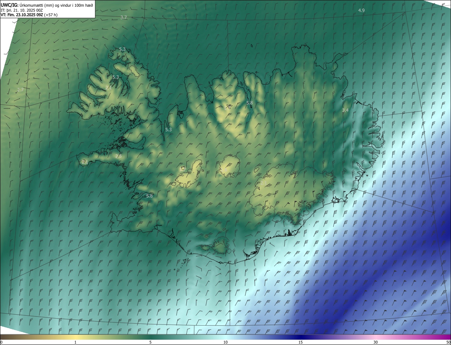
Task: Click the '4.9' value label over the sea
Action: pos(362,11)
